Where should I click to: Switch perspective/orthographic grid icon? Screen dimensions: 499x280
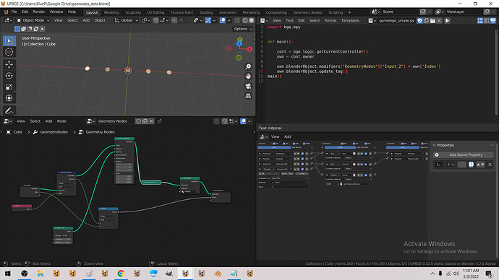[x=248, y=96]
